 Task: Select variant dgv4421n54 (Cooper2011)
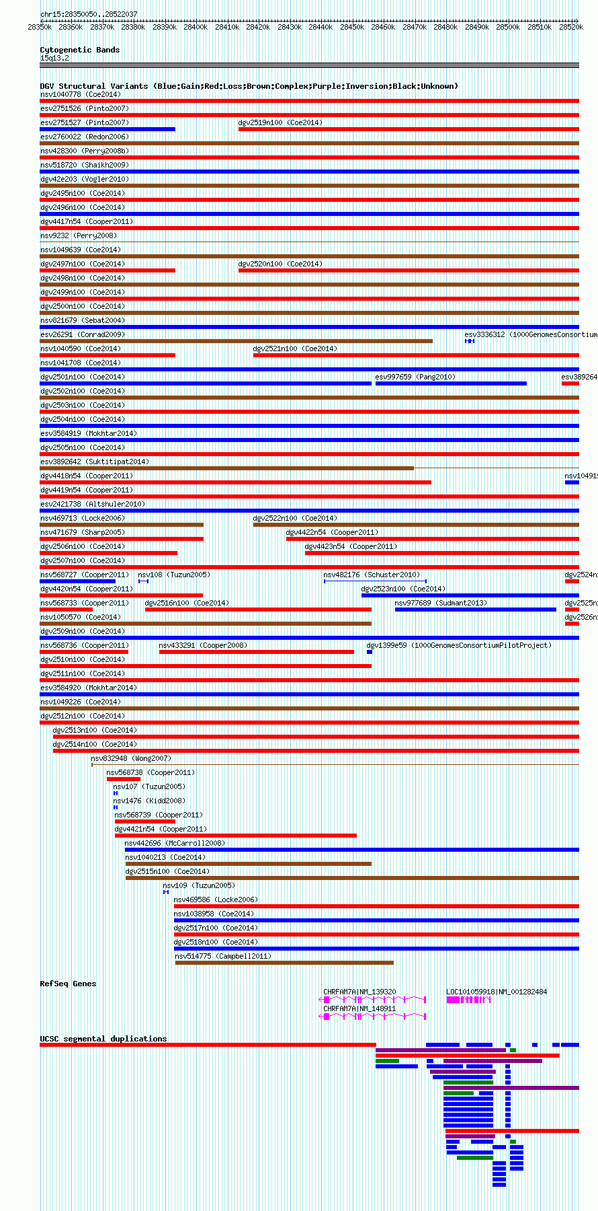click(161, 830)
